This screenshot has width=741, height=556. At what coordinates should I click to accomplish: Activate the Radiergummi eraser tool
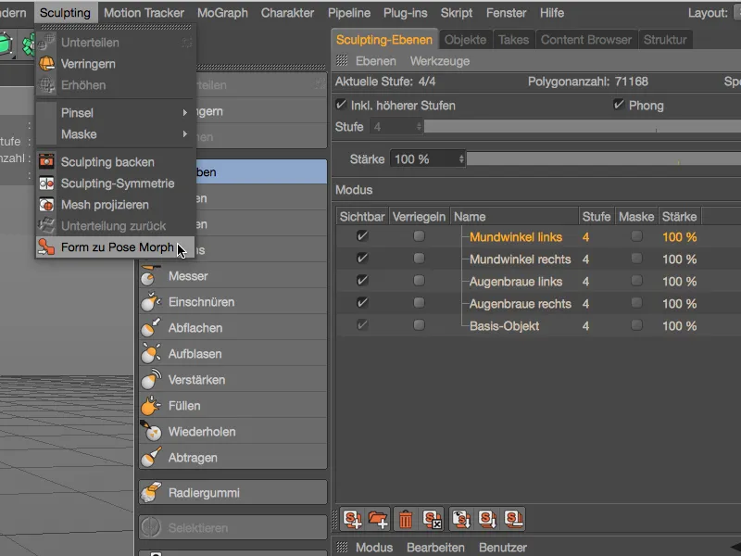(233, 493)
